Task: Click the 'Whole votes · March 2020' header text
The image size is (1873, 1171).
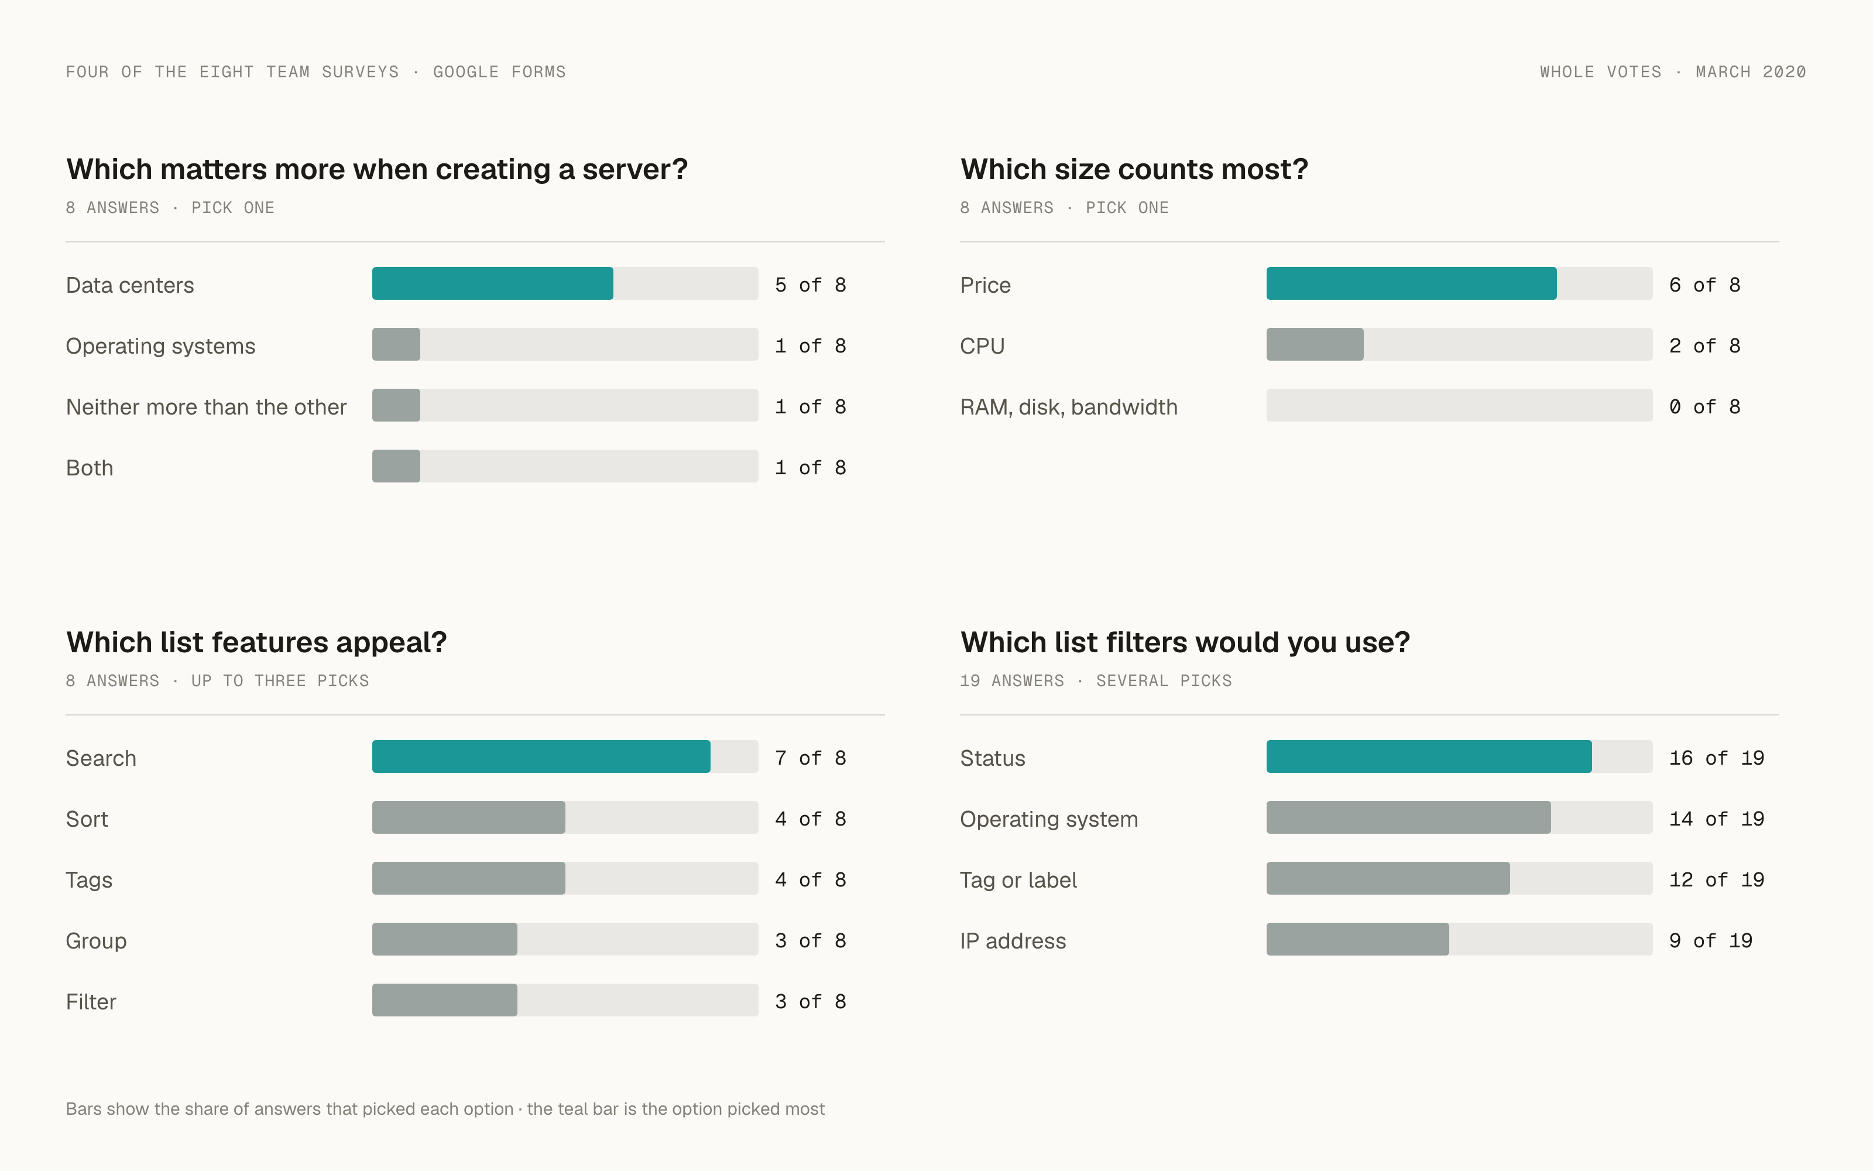Action: pos(1673,72)
